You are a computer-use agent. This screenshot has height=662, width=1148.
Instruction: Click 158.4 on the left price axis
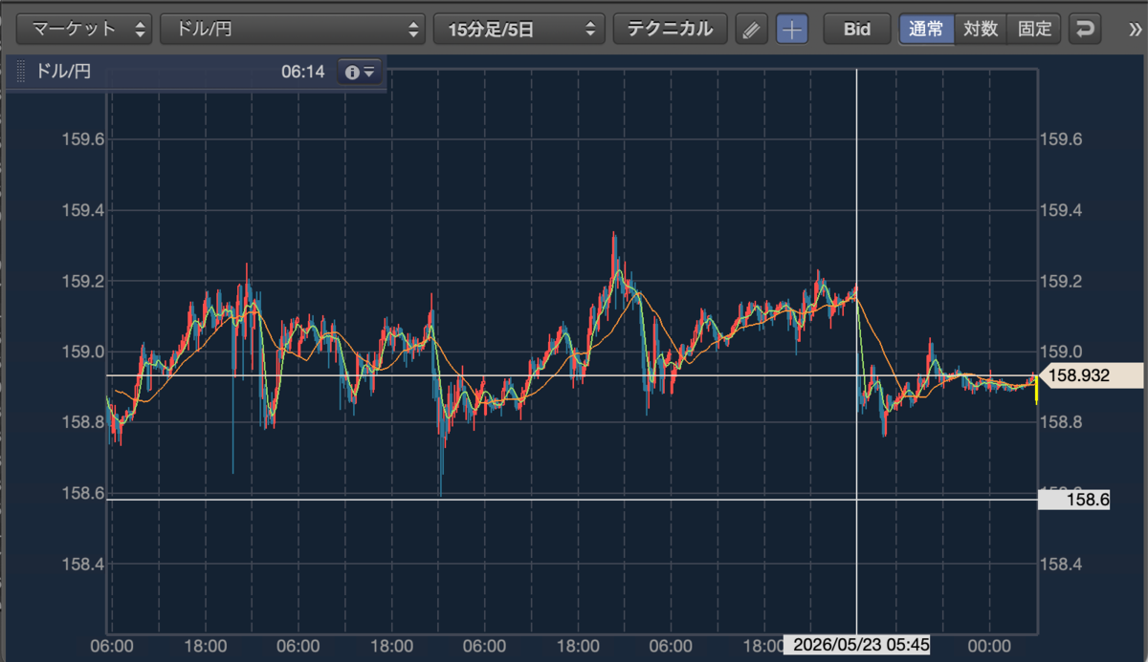tap(83, 564)
